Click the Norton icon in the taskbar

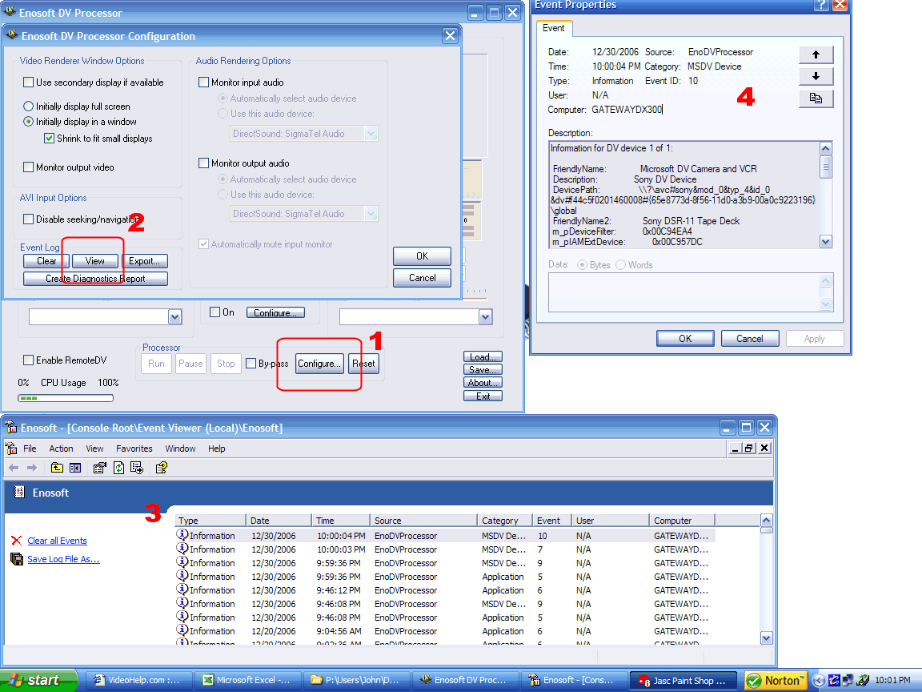click(776, 681)
